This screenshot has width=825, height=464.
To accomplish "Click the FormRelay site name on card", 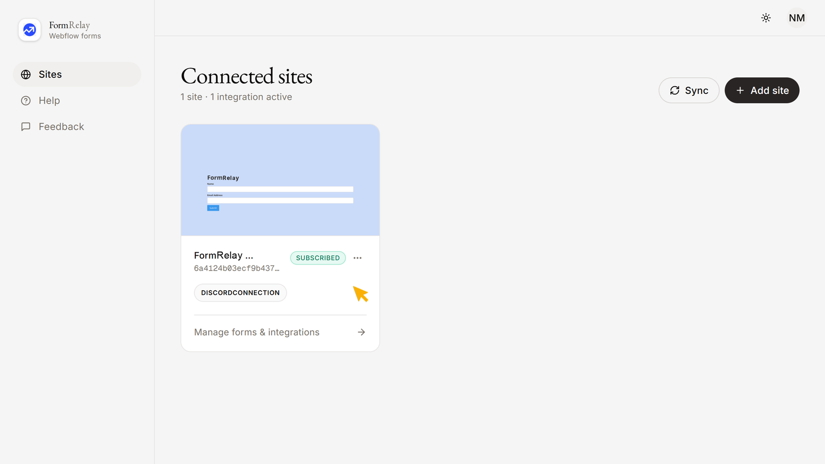I will pyautogui.click(x=224, y=255).
